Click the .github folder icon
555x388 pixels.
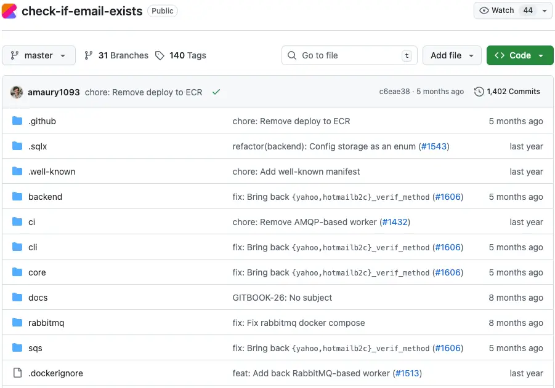pos(17,121)
